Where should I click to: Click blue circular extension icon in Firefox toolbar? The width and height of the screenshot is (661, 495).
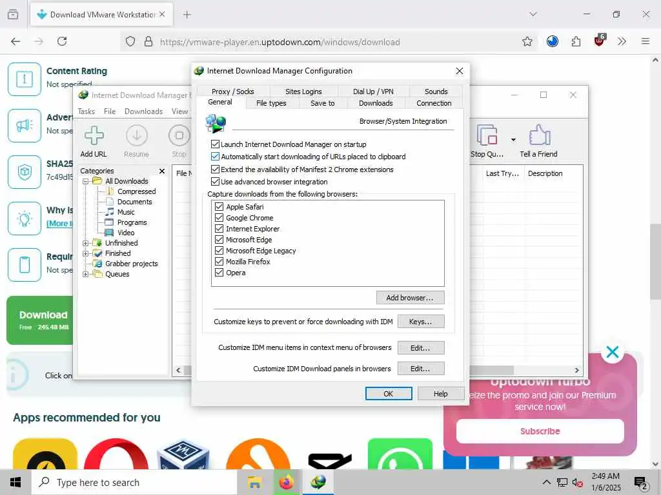point(553,41)
